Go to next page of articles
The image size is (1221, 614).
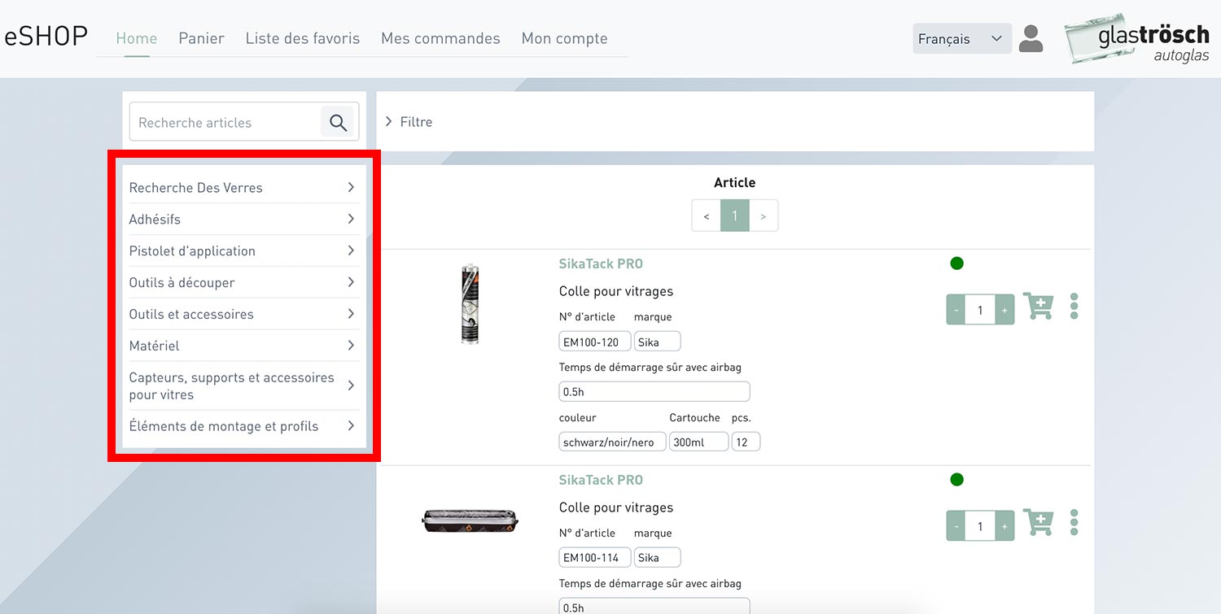(x=764, y=216)
